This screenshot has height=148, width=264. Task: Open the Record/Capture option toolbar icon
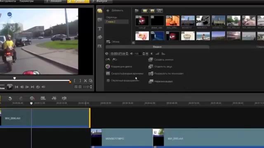pyautogui.click(x=32, y=98)
